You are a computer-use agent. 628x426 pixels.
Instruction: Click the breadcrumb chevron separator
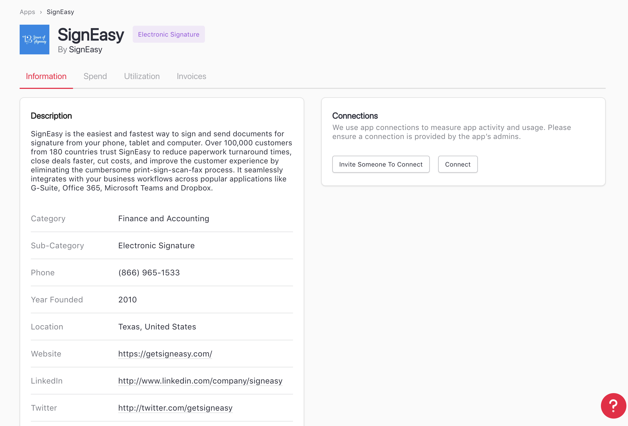tap(41, 12)
